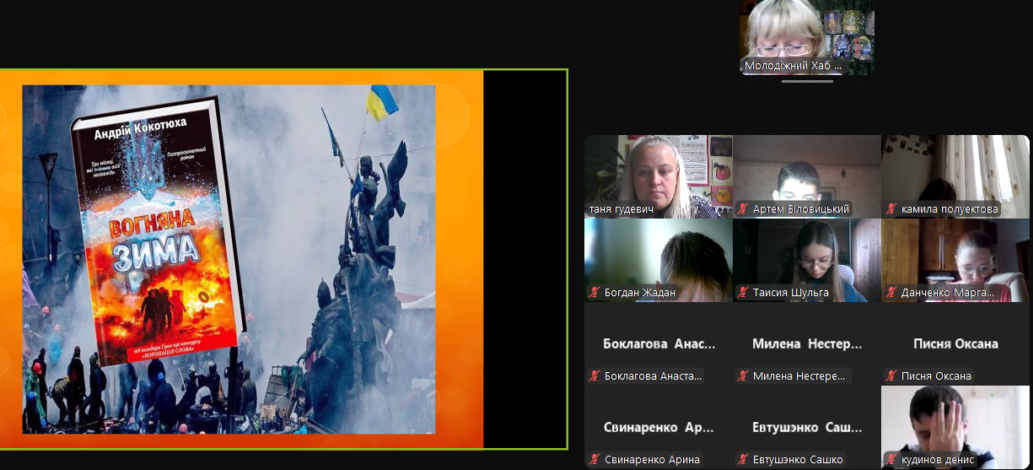Click large placeholder name Боклагова Анас…
The height and width of the screenshot is (470, 1033).
659,344
